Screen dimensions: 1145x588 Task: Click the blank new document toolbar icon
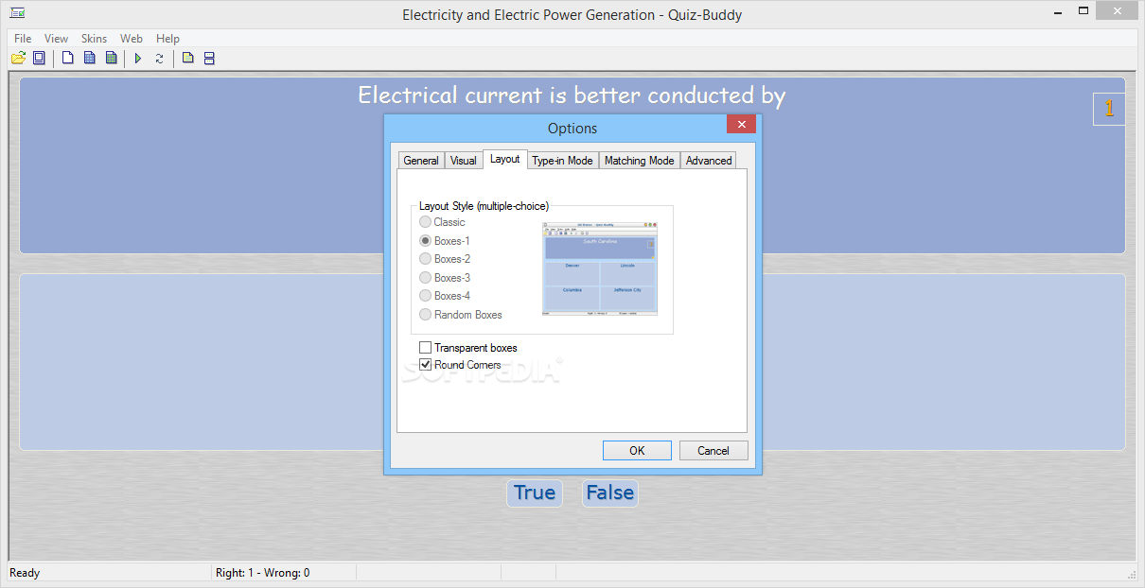coord(68,59)
